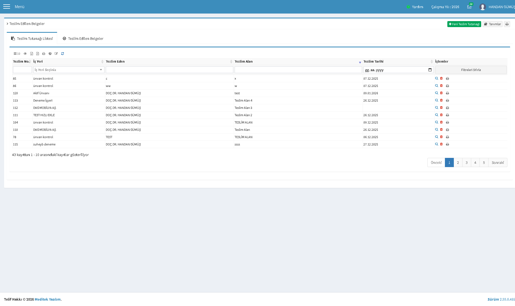Image resolution: width=515 pixels, height=306 pixels.
Task: Reset filters with Filtreleri Sıfırla
Action: [471, 70]
